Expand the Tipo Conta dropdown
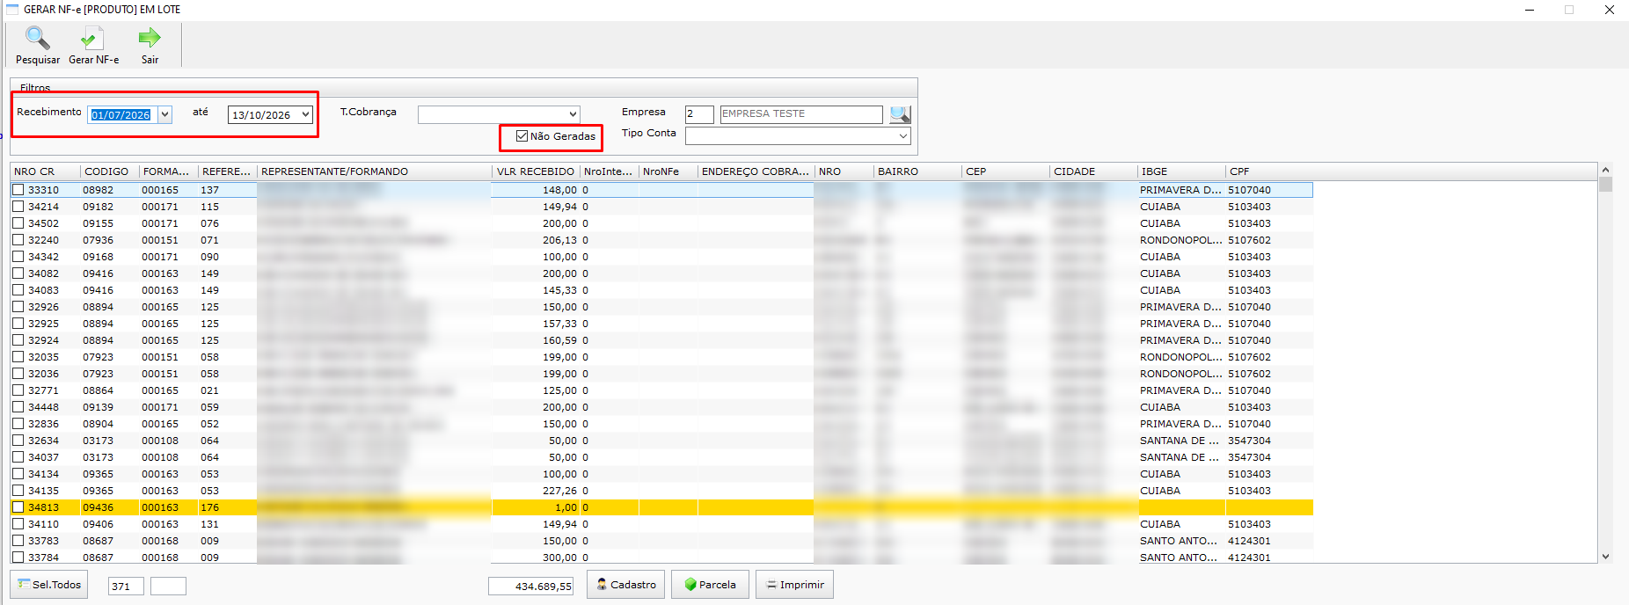The width and height of the screenshot is (1629, 605). click(x=903, y=136)
